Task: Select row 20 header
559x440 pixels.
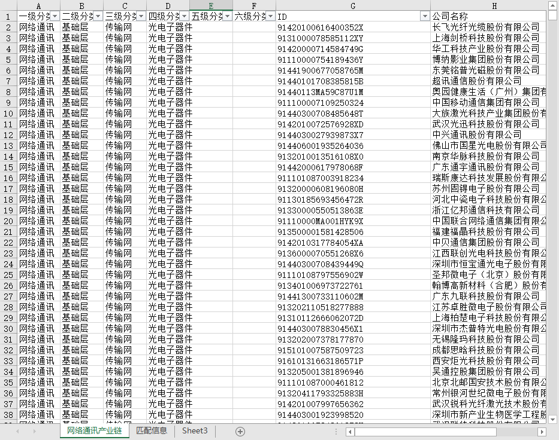Action: [x=8, y=221]
